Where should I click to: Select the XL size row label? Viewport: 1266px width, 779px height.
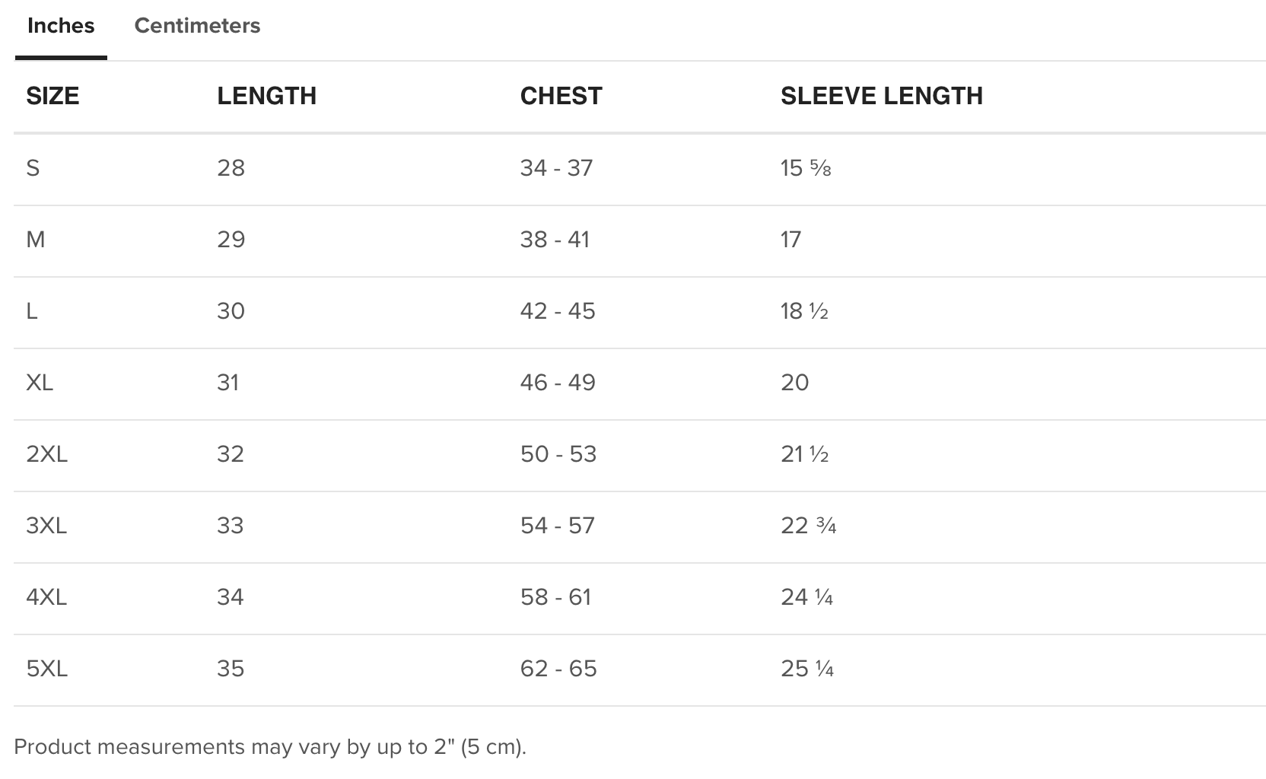40,383
